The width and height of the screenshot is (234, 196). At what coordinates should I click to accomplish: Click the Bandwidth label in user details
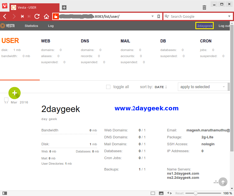(x=50, y=130)
